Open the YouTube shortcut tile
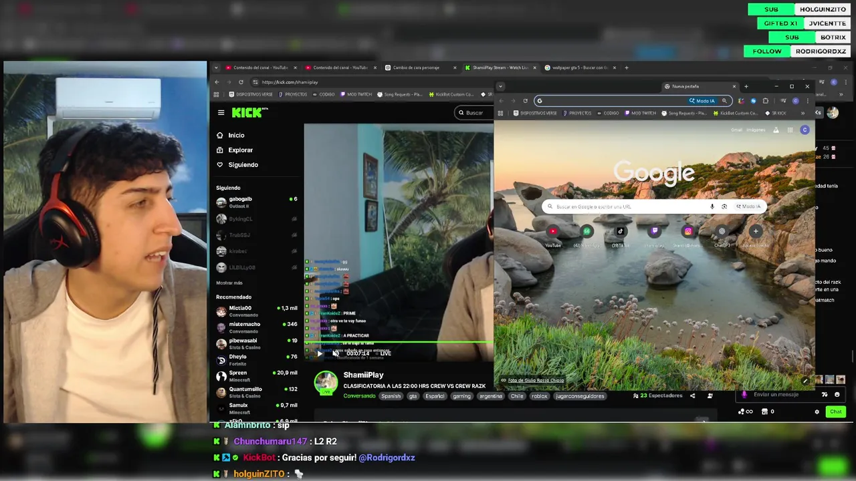 click(553, 235)
